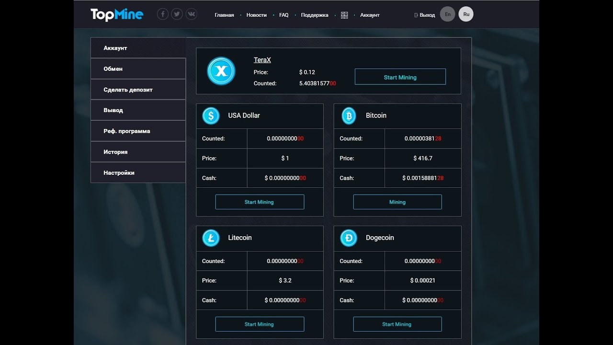Click the USA Dollar coin icon
This screenshot has height=345, width=613.
coord(211,115)
